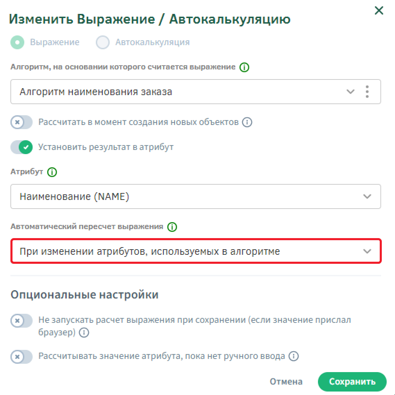Toggle 'Не запускать расчет выражения при сохранении'
395x395 pixels.
coord(22,321)
